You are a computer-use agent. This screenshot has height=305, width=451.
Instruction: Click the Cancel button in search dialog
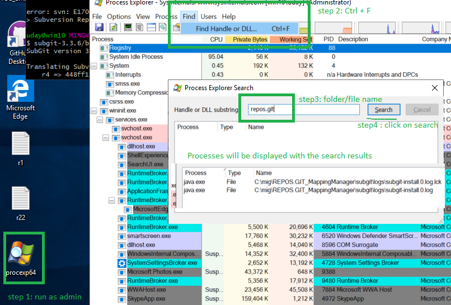tap(422, 110)
